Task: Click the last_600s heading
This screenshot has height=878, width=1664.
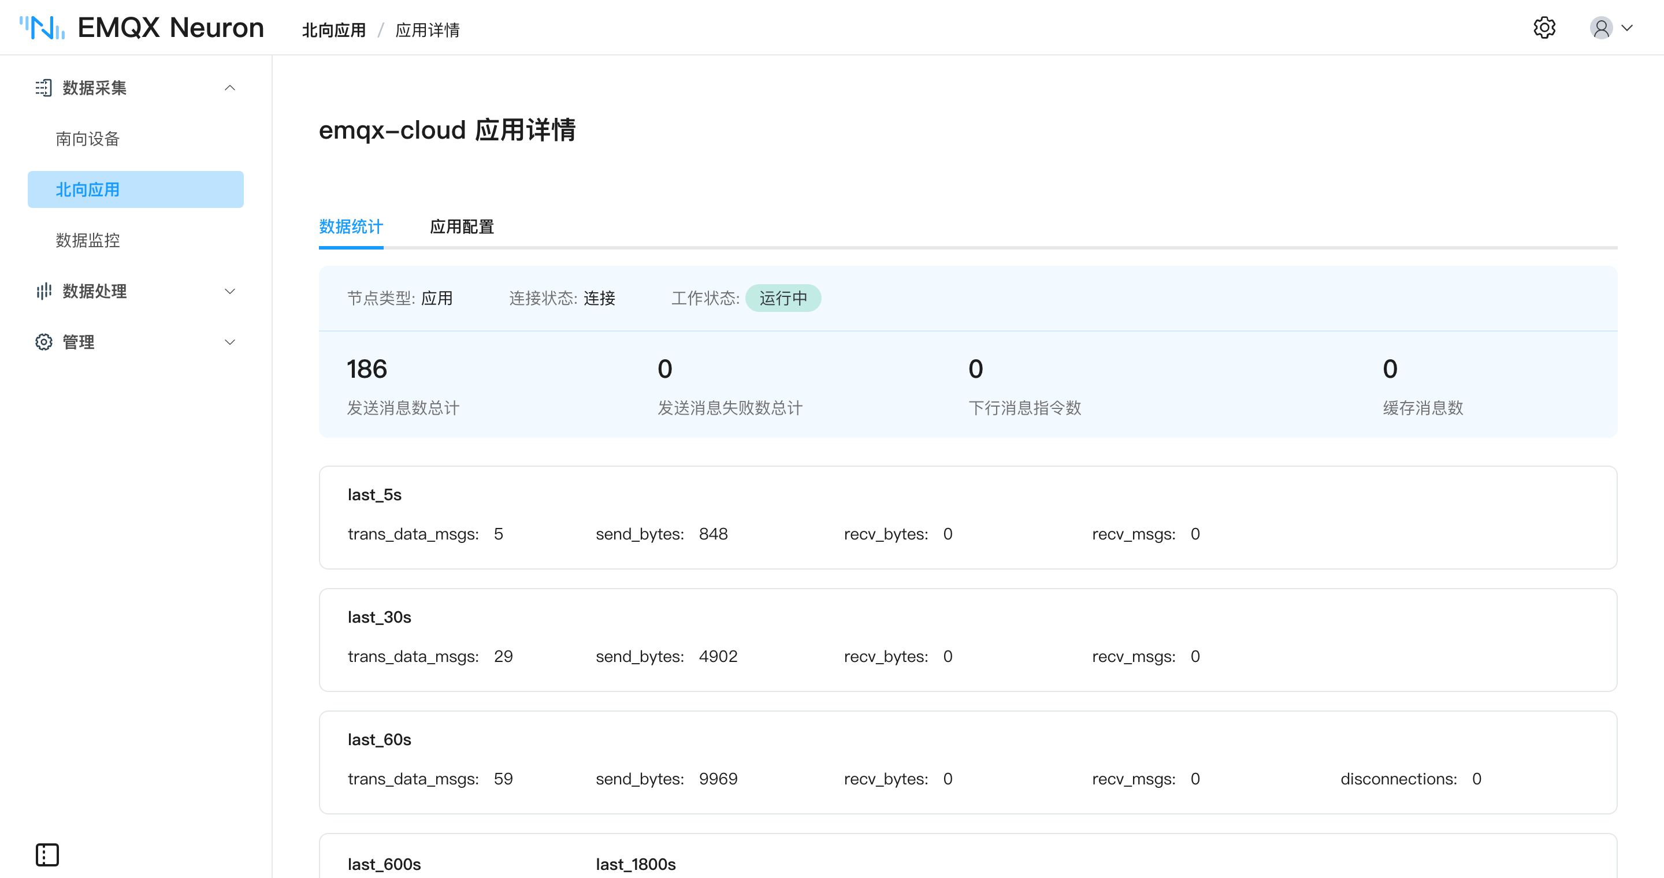Action: click(384, 865)
